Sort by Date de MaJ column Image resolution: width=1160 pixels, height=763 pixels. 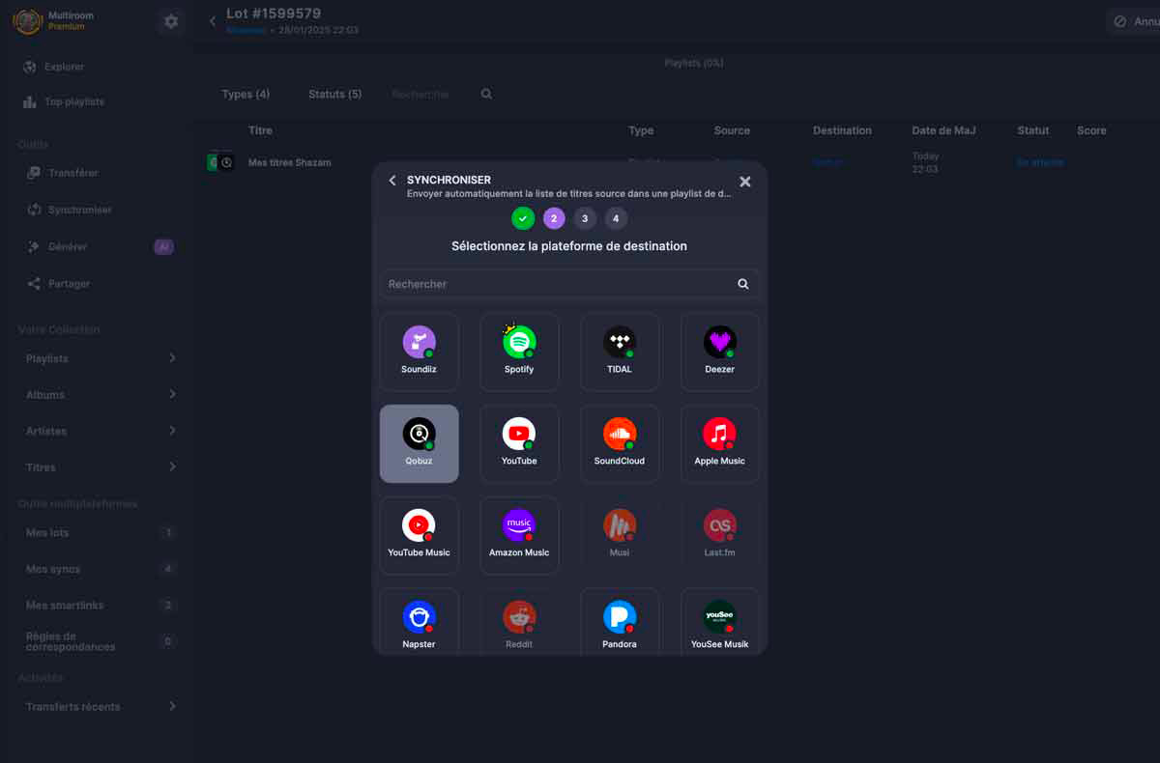point(943,130)
